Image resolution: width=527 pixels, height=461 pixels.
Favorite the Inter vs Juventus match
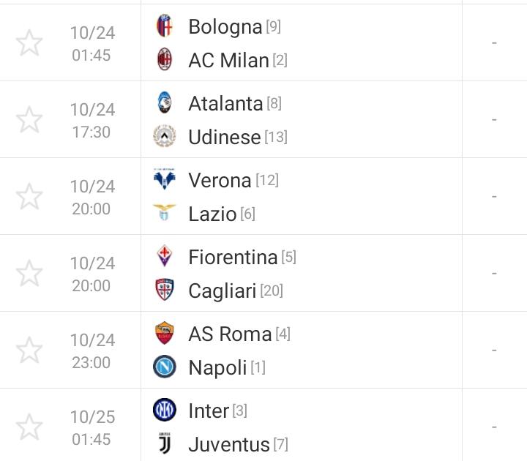coord(29,427)
